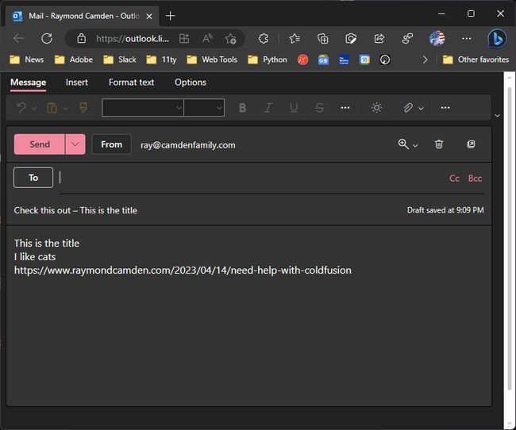Open browser extensions puzzle icon

pyautogui.click(x=264, y=38)
